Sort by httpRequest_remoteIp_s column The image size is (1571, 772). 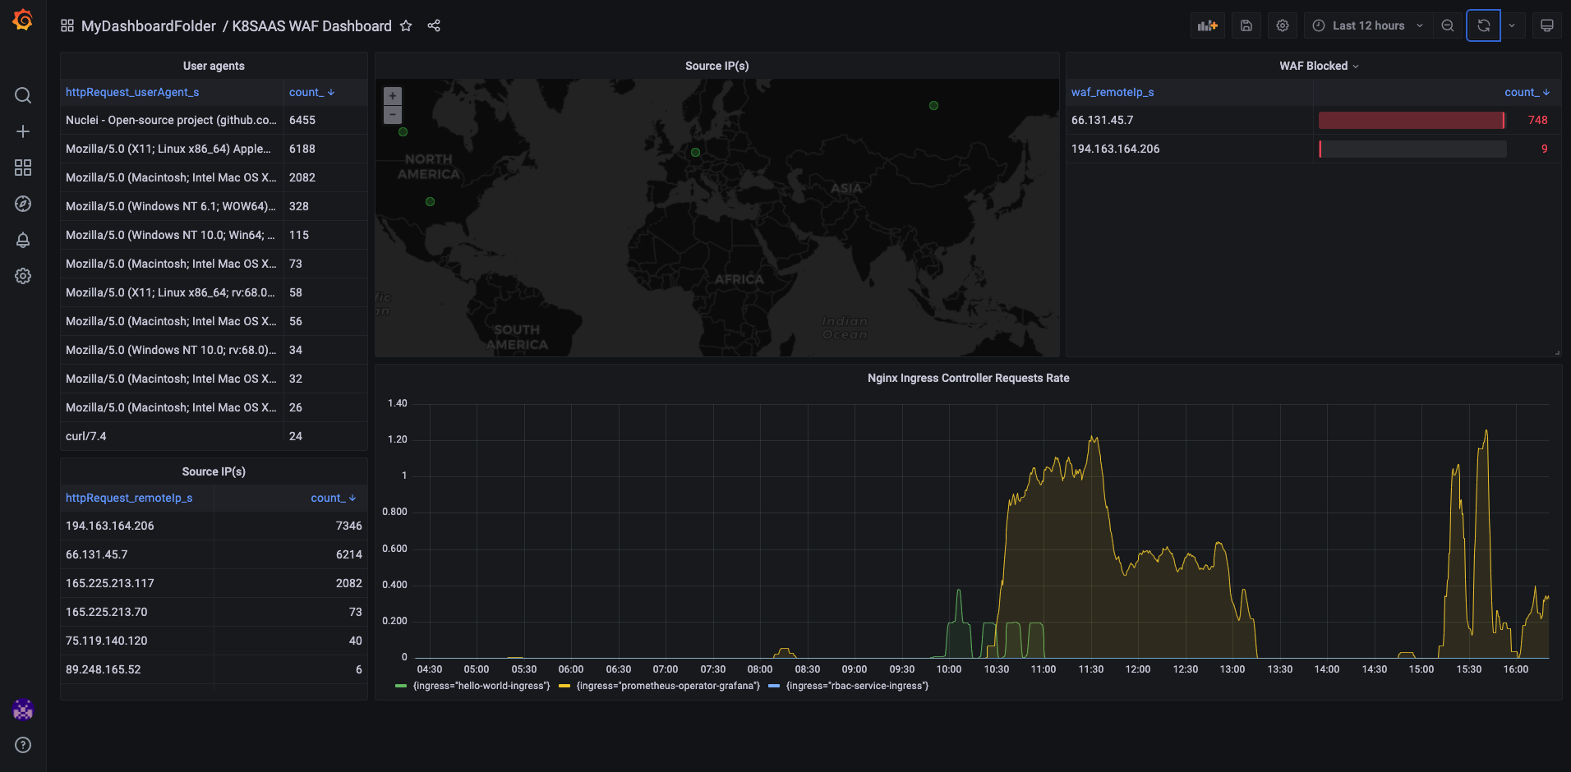(x=129, y=498)
